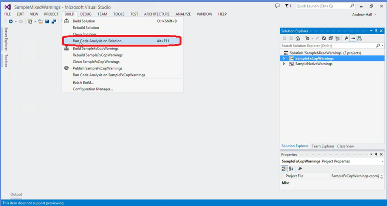Click the Forward arrow in Solution Explorer
387x206 pixels.
click(x=291, y=38)
